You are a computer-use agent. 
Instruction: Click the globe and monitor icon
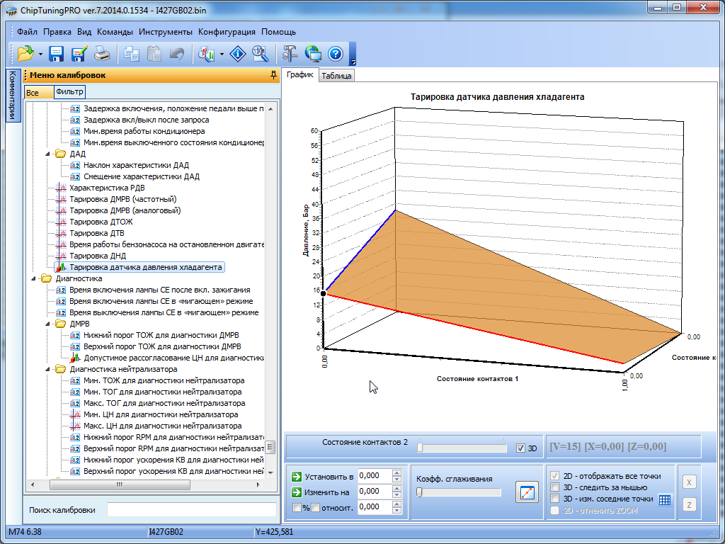click(x=313, y=54)
